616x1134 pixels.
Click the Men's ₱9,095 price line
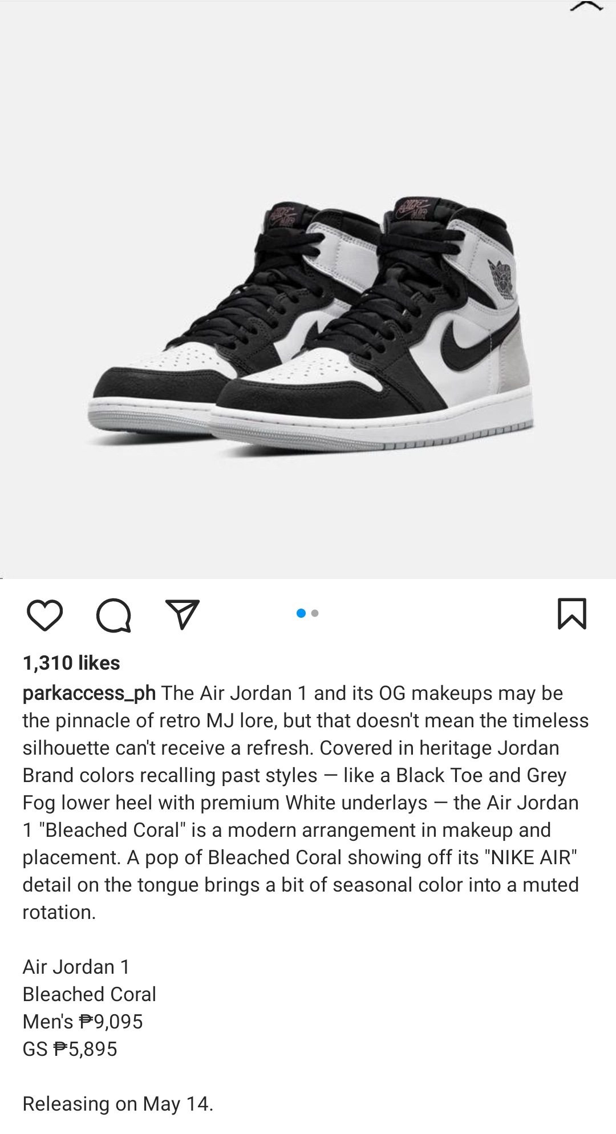click(83, 1022)
